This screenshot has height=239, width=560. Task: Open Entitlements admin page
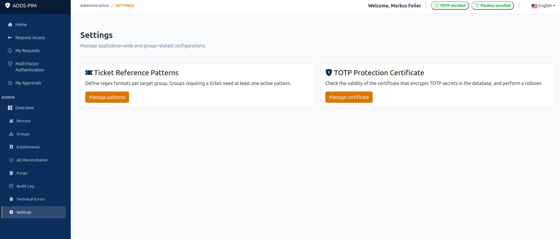pos(34,147)
